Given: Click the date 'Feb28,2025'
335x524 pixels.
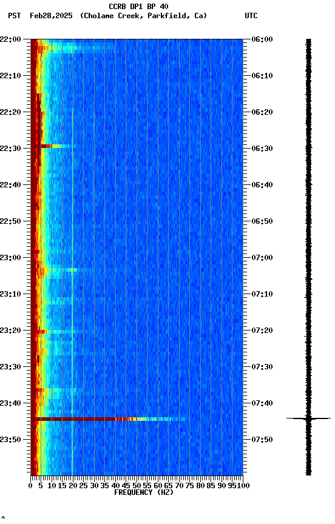Looking at the screenshot, I should tap(51, 16).
